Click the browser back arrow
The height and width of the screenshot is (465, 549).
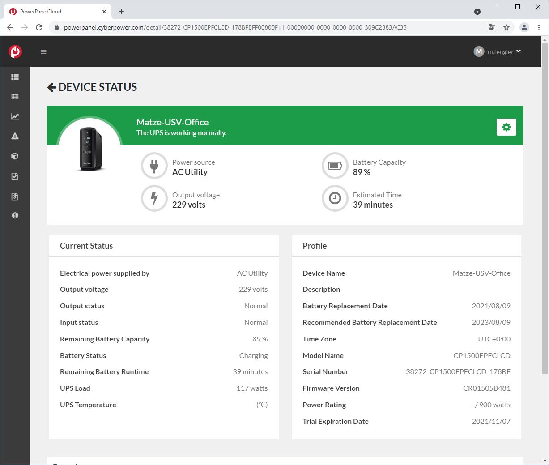click(x=10, y=27)
